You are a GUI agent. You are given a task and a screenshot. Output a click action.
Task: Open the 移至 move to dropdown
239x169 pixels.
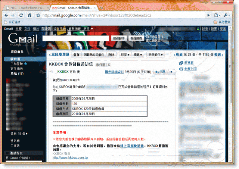point(125,55)
